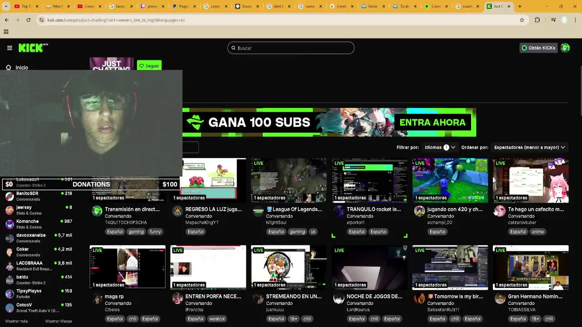Open the maga rp stream title

114,297
